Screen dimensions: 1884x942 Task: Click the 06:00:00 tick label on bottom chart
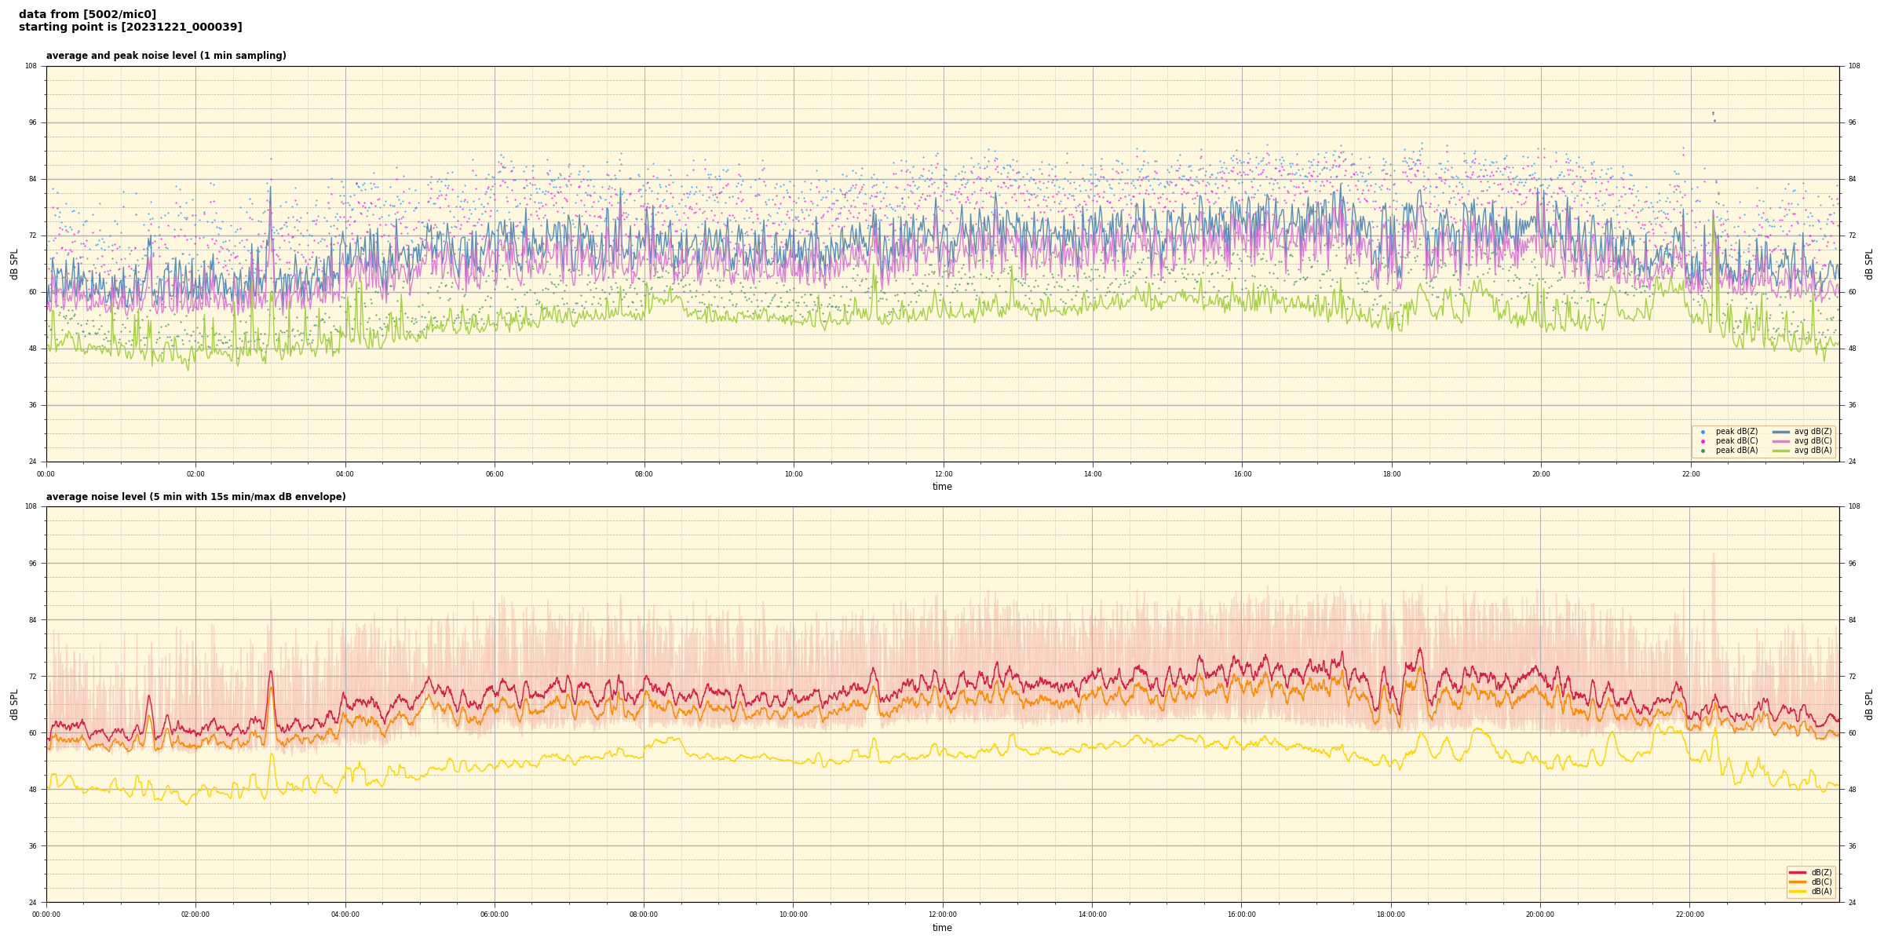tap(495, 915)
